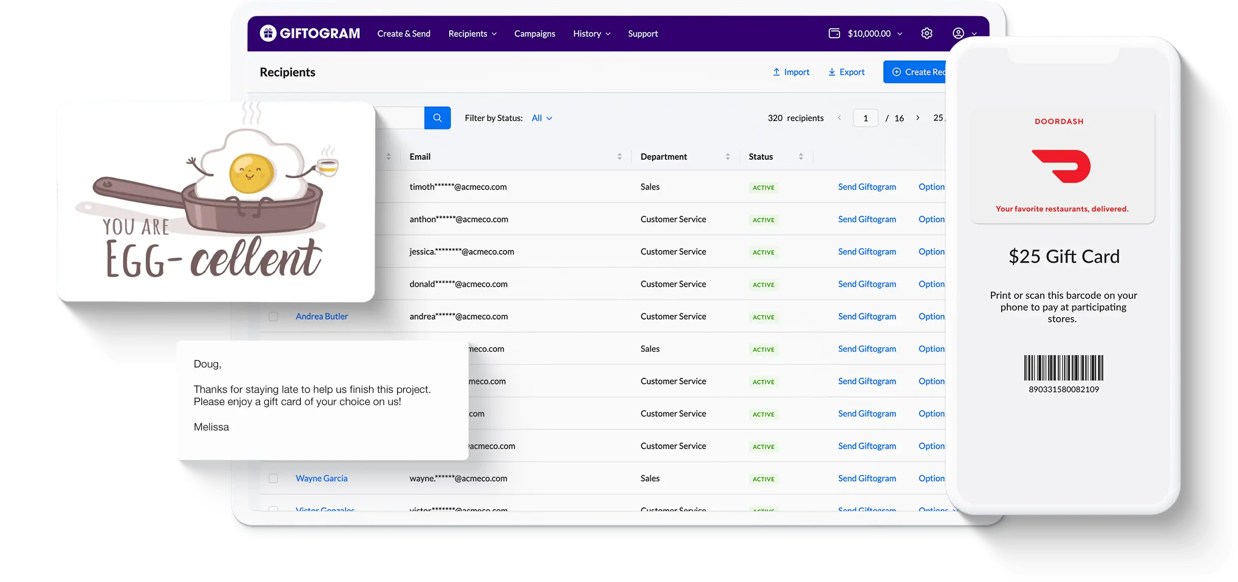Screen dimensions: 1238x582
Task: Open Options for timoth******@acmeco.com row
Action: 932,187
